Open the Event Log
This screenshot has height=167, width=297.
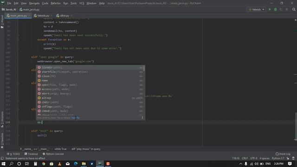(x=283, y=154)
